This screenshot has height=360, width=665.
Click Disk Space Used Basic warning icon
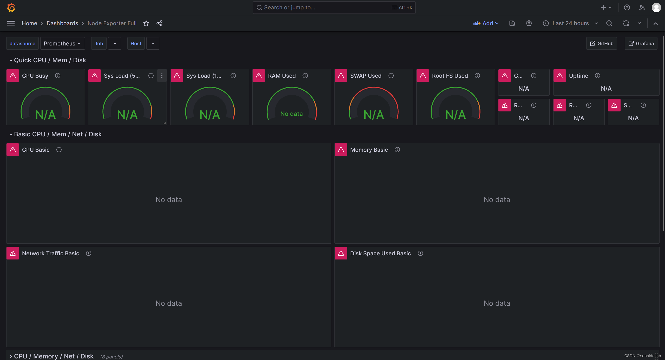tap(341, 253)
